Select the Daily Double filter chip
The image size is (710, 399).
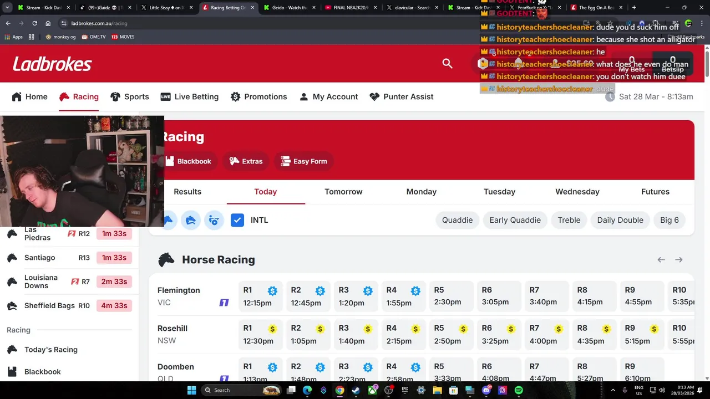click(x=620, y=220)
